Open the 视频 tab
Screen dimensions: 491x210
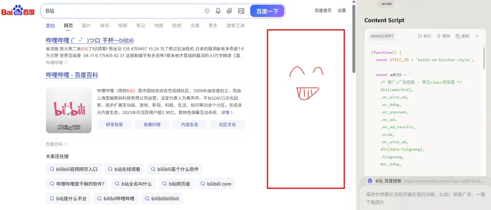[123, 25]
